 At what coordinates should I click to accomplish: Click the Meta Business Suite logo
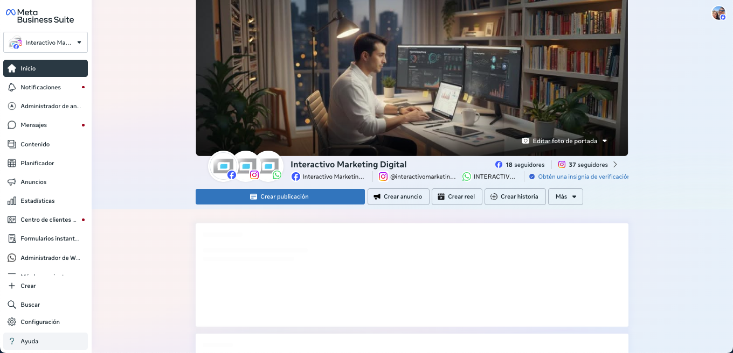pos(40,16)
